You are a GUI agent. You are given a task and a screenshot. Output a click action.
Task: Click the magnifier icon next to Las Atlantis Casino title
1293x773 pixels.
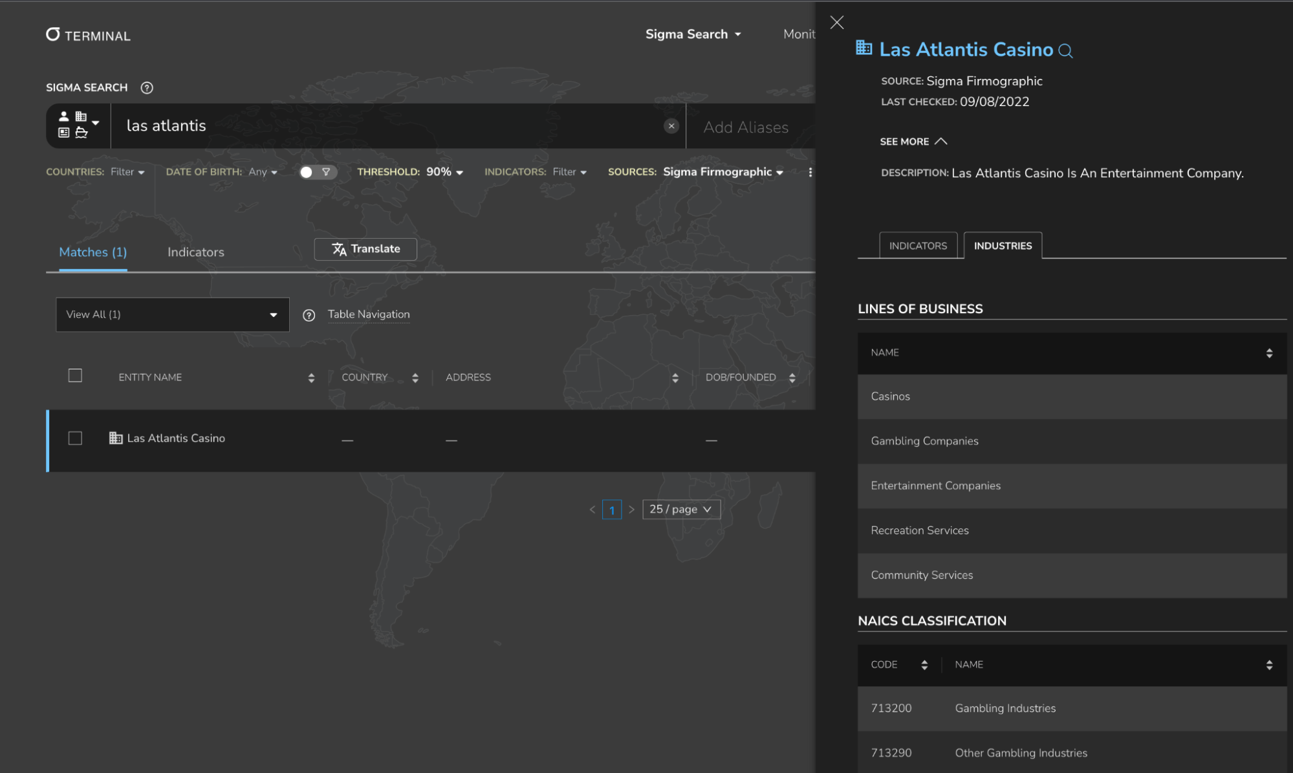(1065, 51)
